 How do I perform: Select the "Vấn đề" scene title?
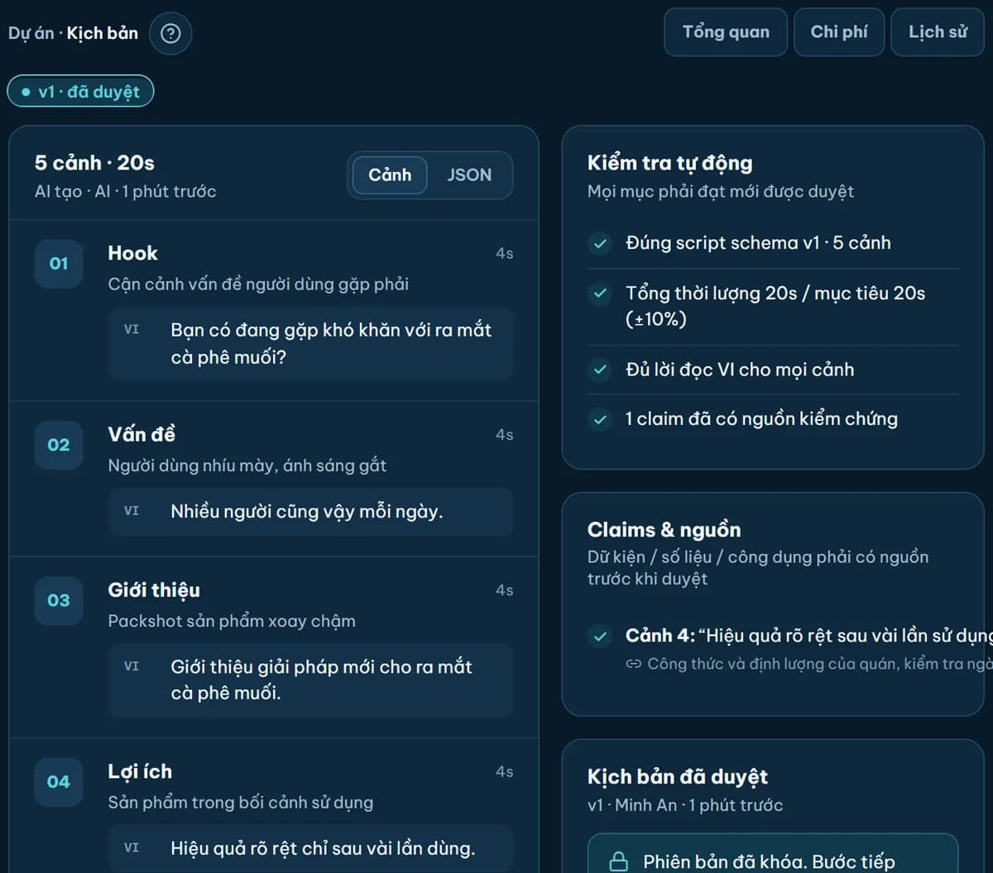tap(142, 435)
